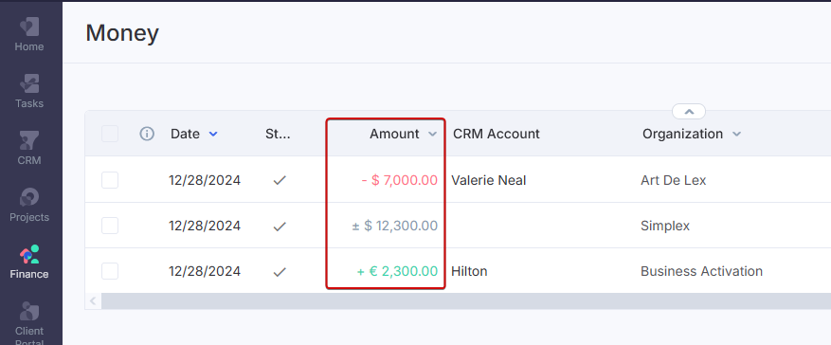Open the Valerie Neal CRM account
The image size is (831, 345).
coord(489,180)
